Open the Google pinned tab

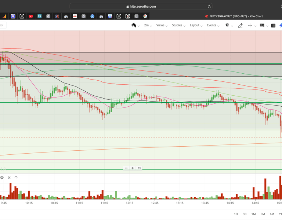145,16
